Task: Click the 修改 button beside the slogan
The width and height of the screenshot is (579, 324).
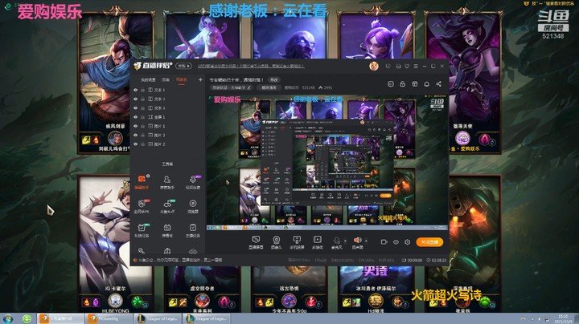Action: pos(274,79)
